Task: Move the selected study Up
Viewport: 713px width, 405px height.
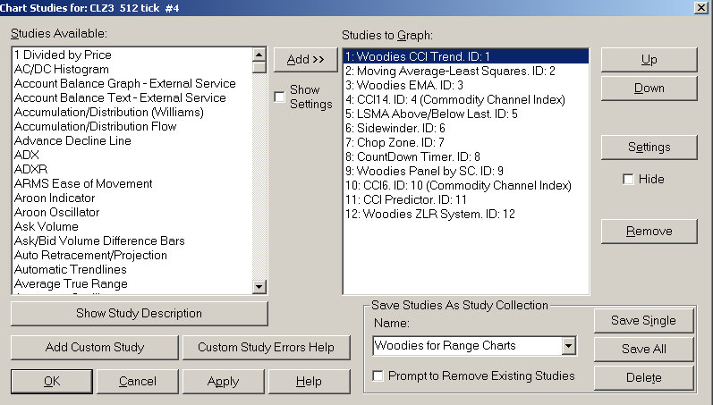Action: (x=649, y=60)
